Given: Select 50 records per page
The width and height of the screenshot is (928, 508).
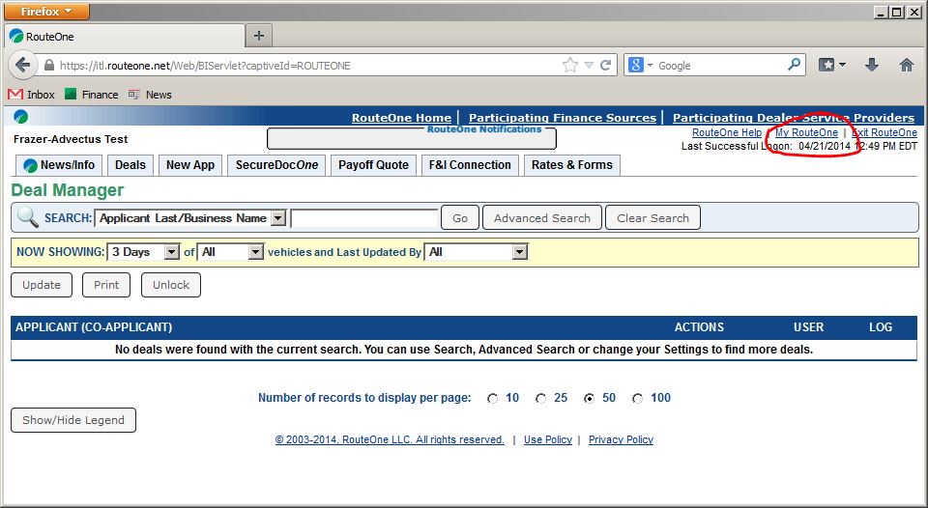Looking at the screenshot, I should pyautogui.click(x=589, y=399).
